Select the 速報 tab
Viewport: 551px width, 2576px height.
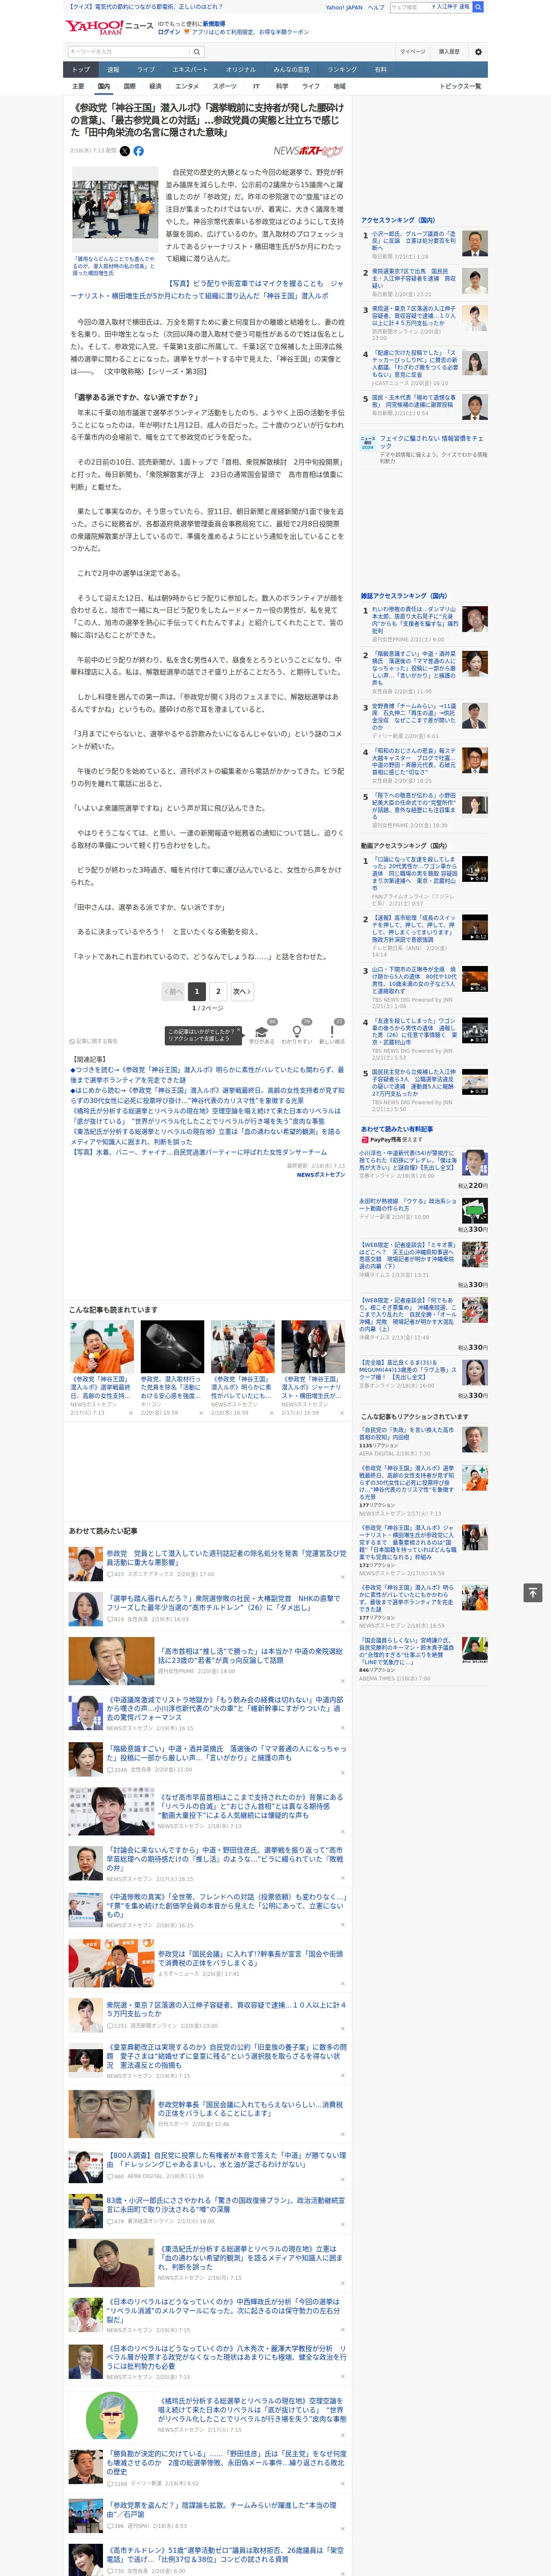click(x=113, y=70)
